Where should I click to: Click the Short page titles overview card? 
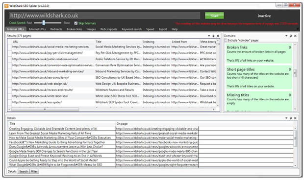coord(259,77)
